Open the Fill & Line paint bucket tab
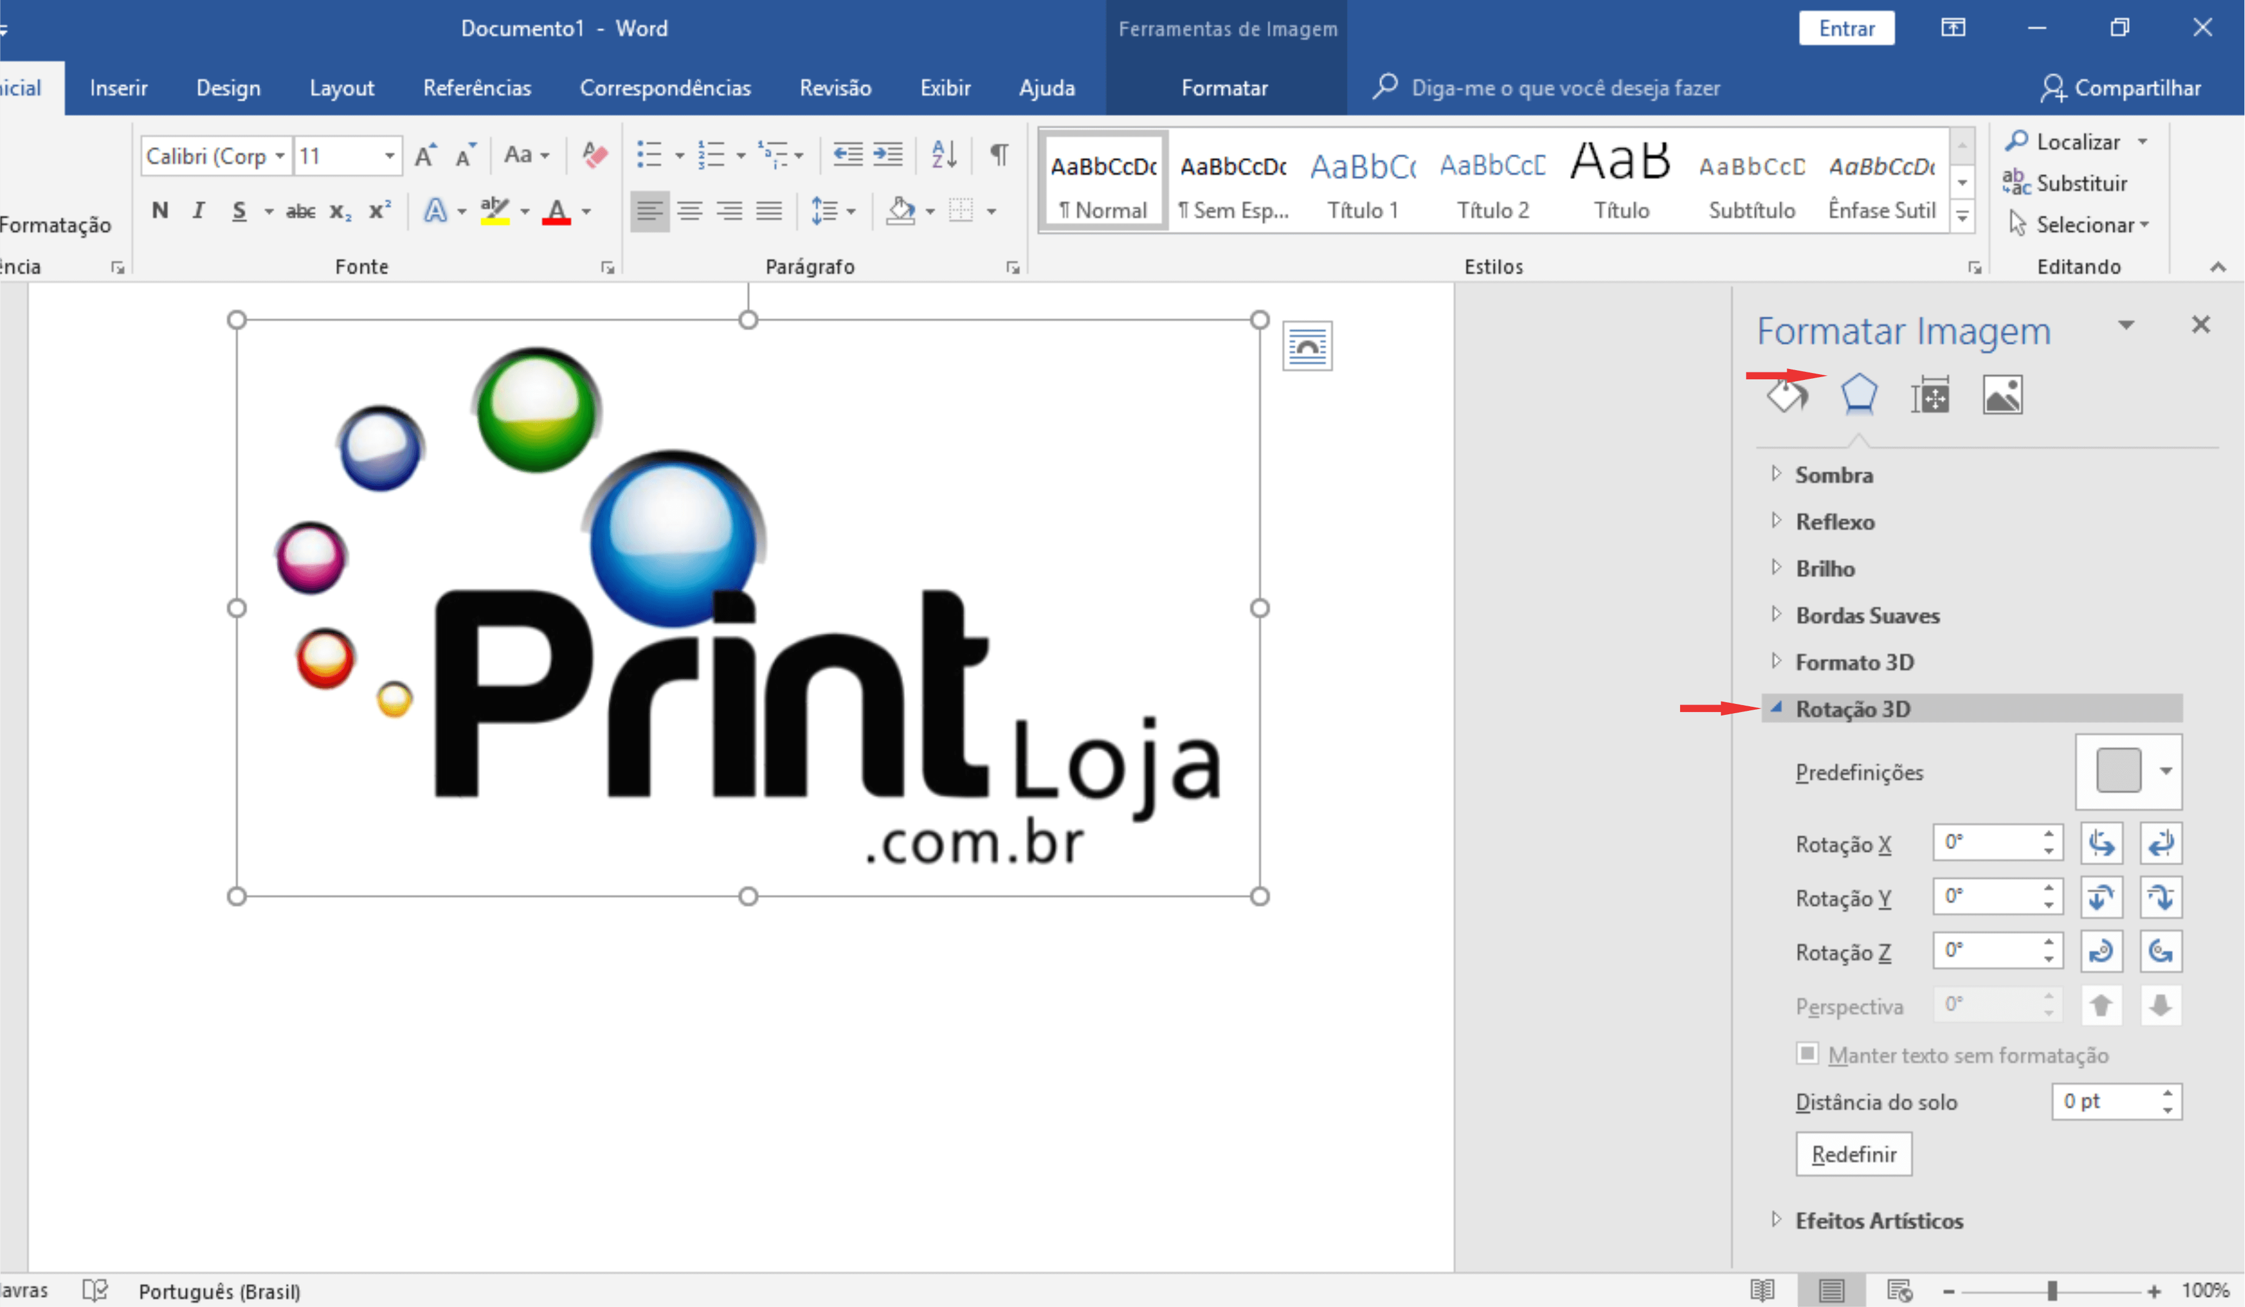Viewport: 2245px width, 1307px height. [x=1786, y=396]
